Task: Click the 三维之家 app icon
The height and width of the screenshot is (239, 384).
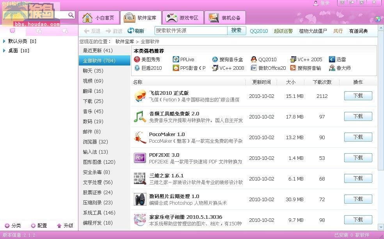Action: (140, 179)
